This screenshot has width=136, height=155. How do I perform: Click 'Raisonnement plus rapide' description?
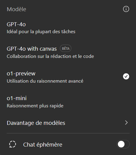click(x=35, y=106)
